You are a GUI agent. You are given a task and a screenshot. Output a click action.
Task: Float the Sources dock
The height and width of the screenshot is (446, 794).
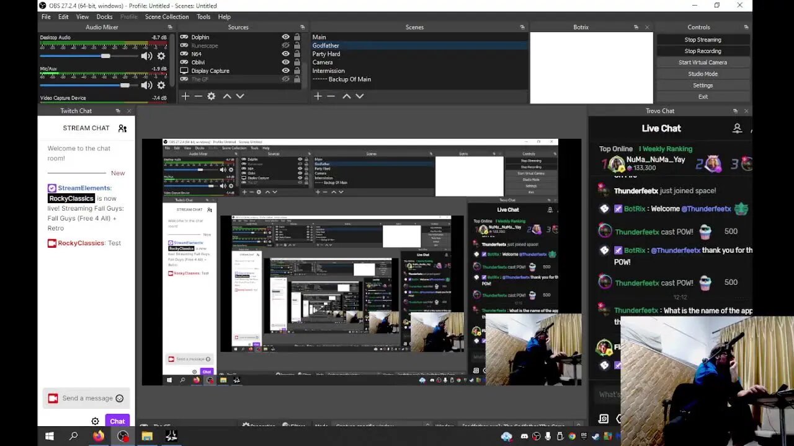click(303, 27)
